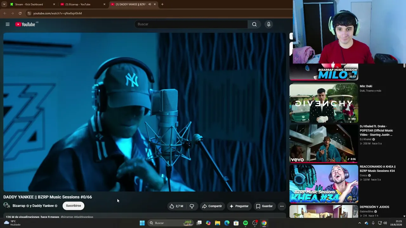Focus the address bar with youtube.com URL
The width and height of the screenshot is (406, 228).
pos(159,13)
